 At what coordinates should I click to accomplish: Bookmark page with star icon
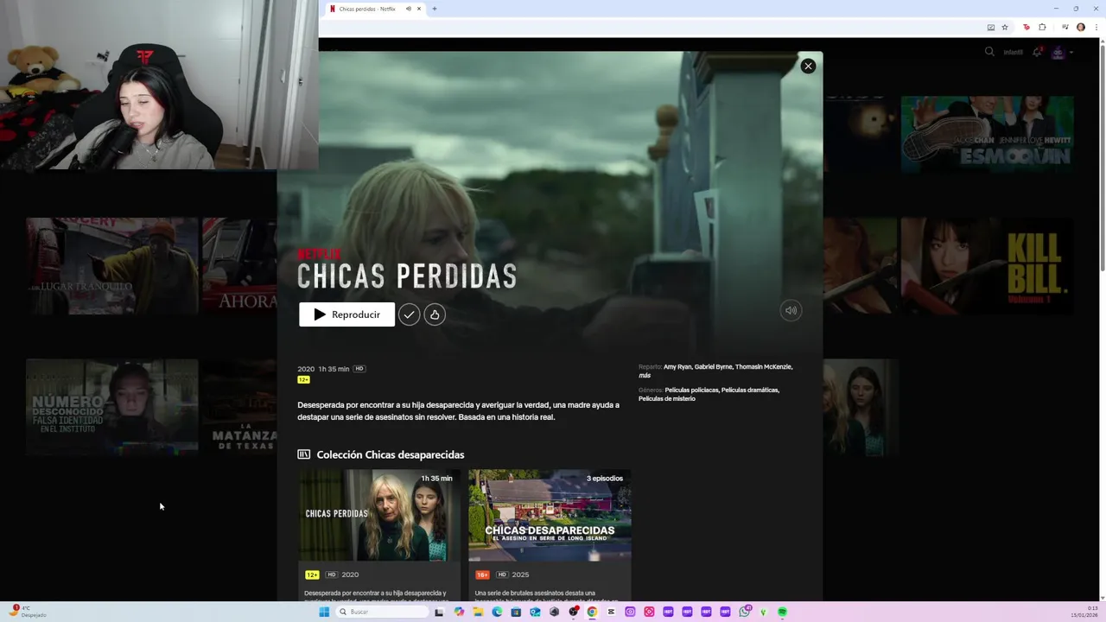[1005, 27]
